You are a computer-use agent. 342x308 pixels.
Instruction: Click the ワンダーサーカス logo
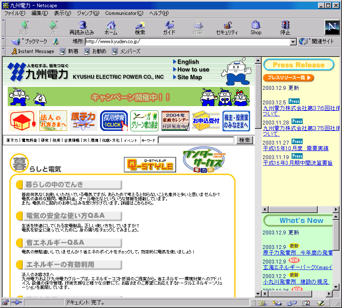point(204,160)
